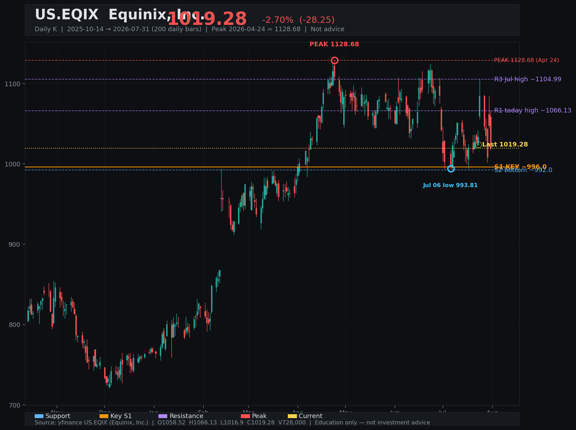576x430 pixels.
Task: Click the red Peak legend swatch
Action: [245, 416]
